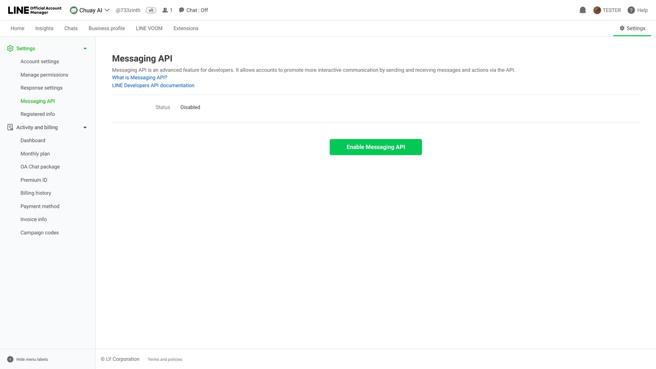Open the Terms and policies link
Viewport: 656px width, 369px height.
(165, 360)
